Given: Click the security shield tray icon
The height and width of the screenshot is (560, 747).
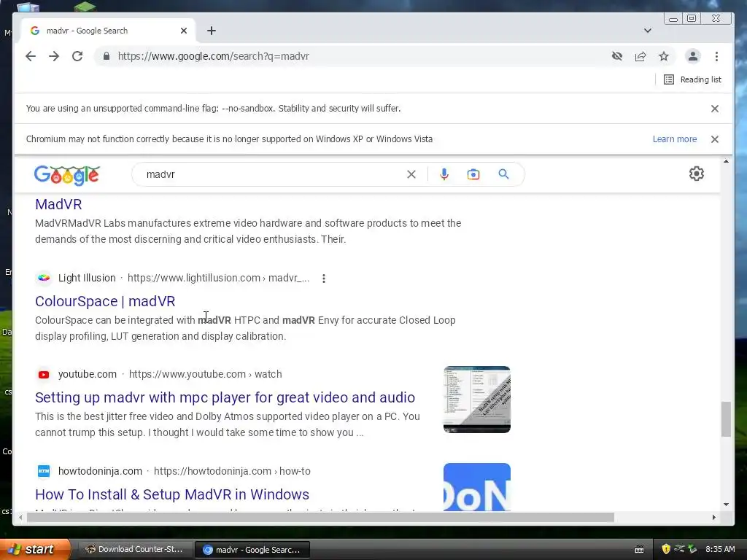Looking at the screenshot, I should (666, 550).
